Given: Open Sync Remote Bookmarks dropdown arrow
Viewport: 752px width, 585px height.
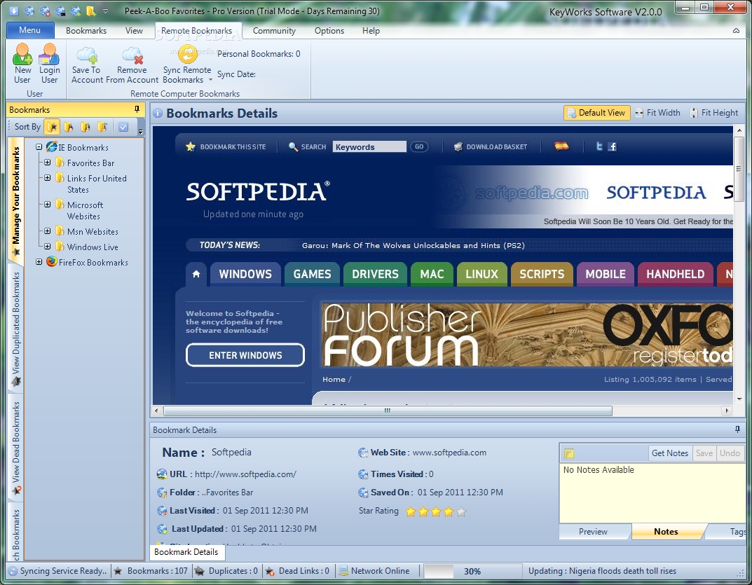Looking at the screenshot, I should pyautogui.click(x=210, y=80).
